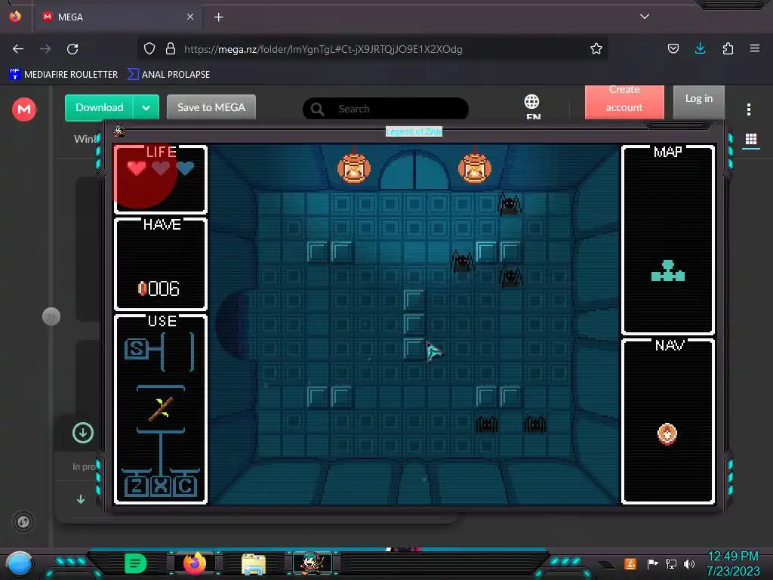Screen dimensions: 773x580
Task: Click the full red heart in LIFE
Action: [x=137, y=168]
